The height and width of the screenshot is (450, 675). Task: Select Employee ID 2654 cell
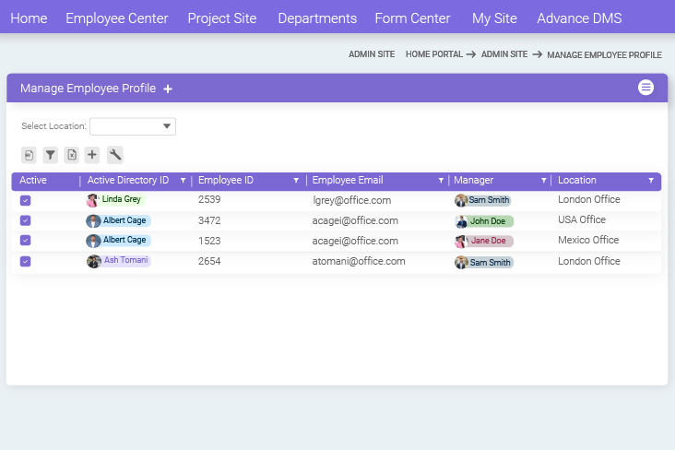tap(209, 261)
